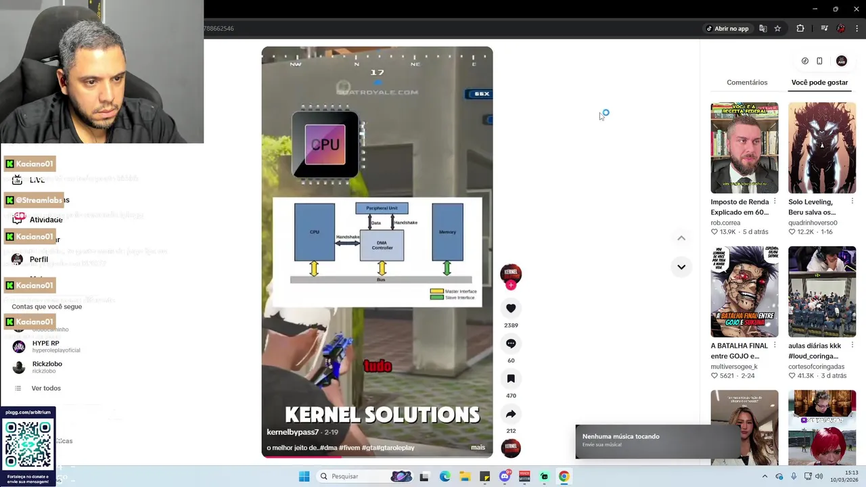Open options menu for the Solo Leveling video
The width and height of the screenshot is (866, 487).
click(852, 202)
